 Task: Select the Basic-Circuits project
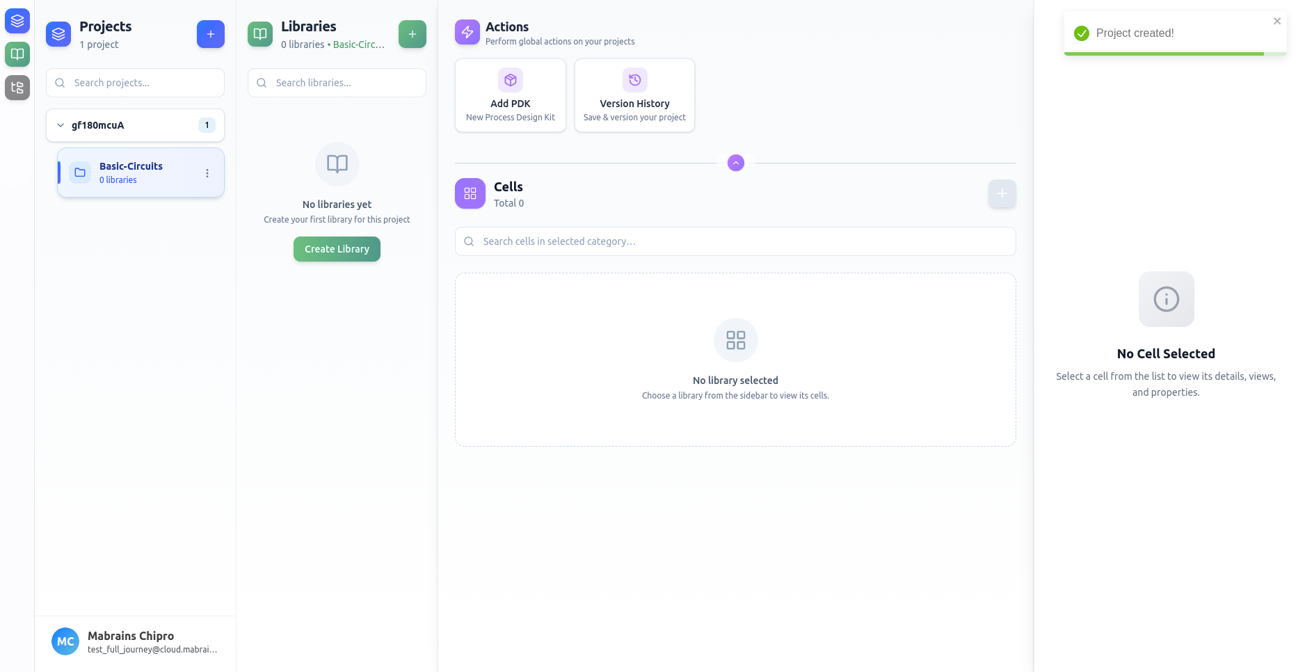[x=131, y=173]
